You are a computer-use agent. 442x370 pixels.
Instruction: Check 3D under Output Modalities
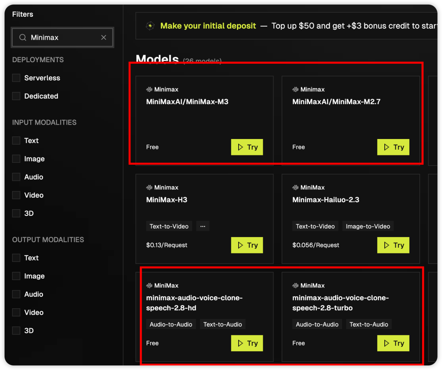pyautogui.click(x=16, y=331)
